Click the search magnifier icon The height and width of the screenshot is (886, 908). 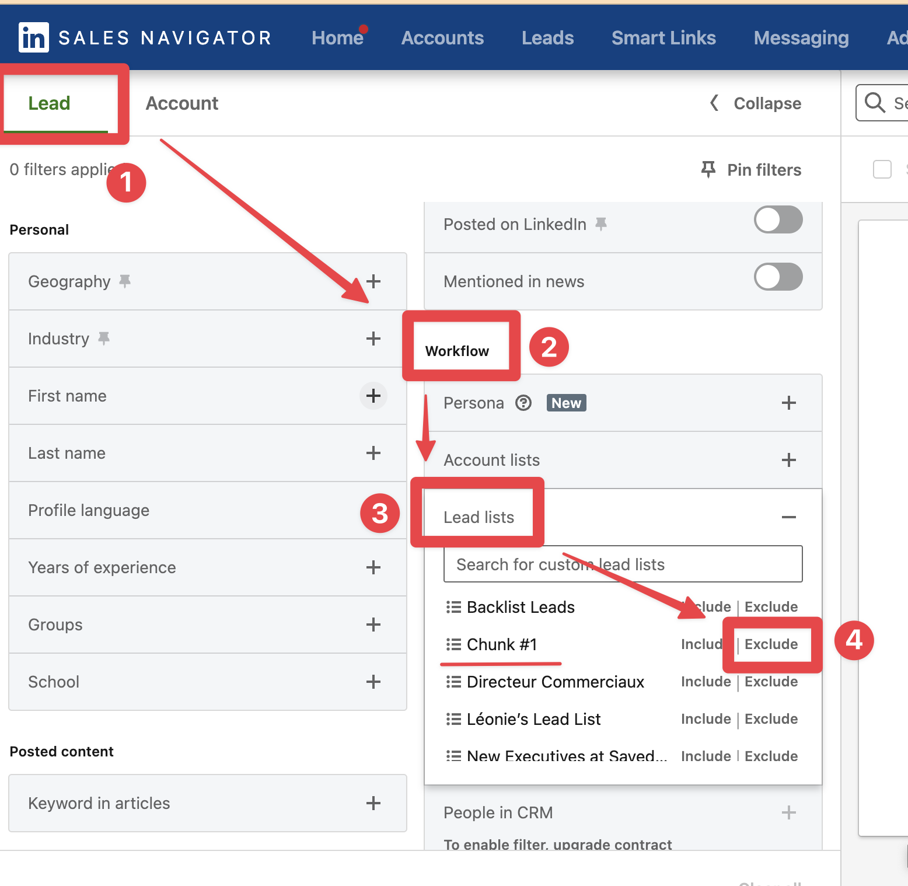pos(875,103)
